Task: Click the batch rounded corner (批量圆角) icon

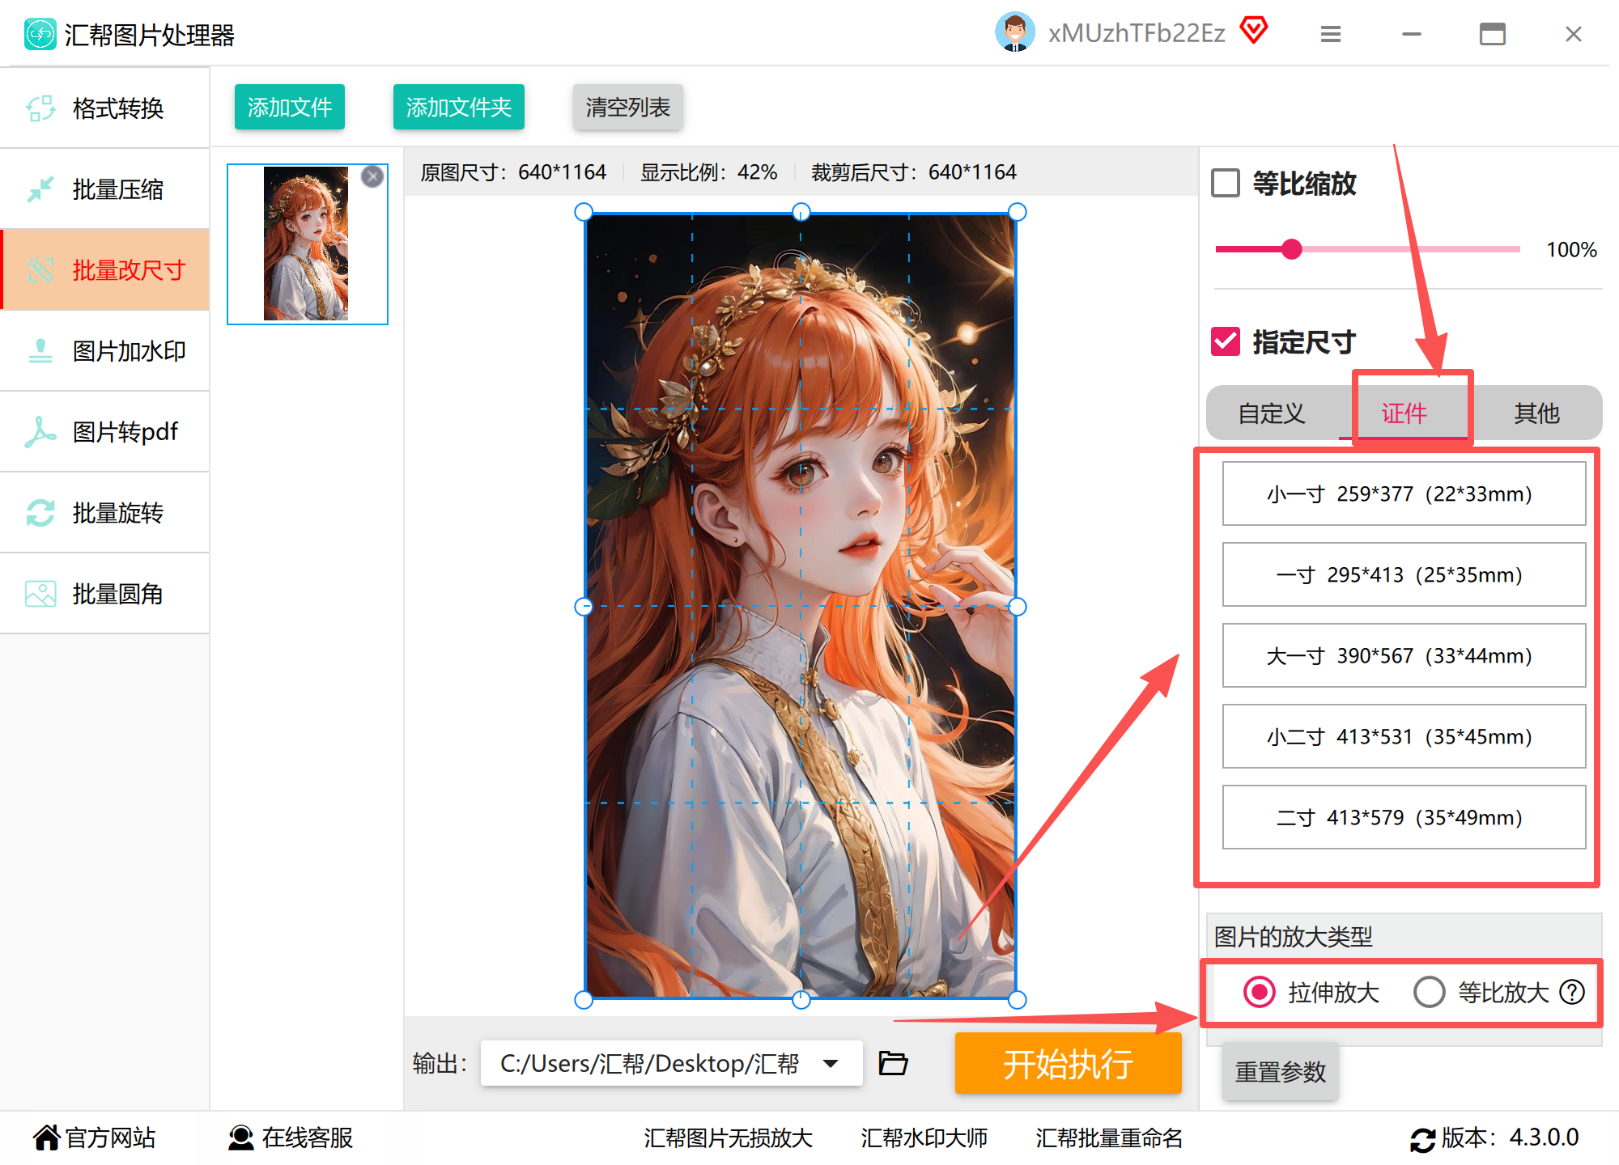Action: tap(40, 594)
